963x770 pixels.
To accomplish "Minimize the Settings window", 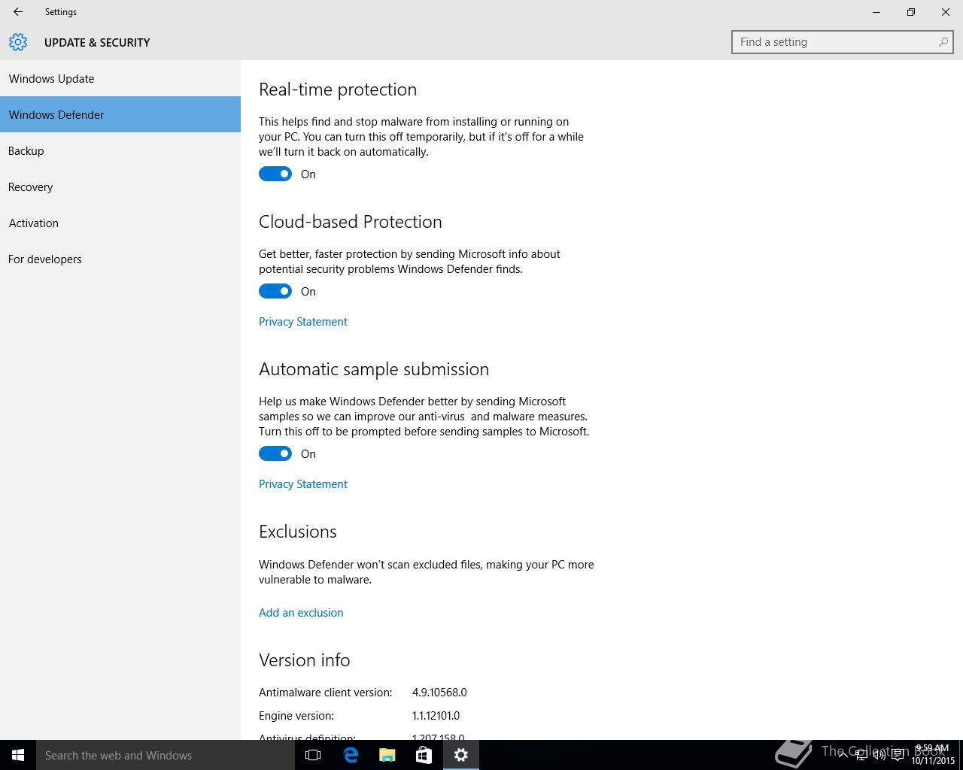I will click(876, 12).
